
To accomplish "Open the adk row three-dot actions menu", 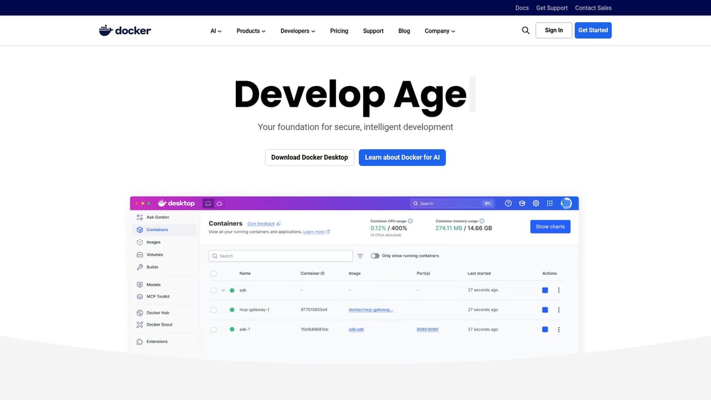I will coord(559,290).
